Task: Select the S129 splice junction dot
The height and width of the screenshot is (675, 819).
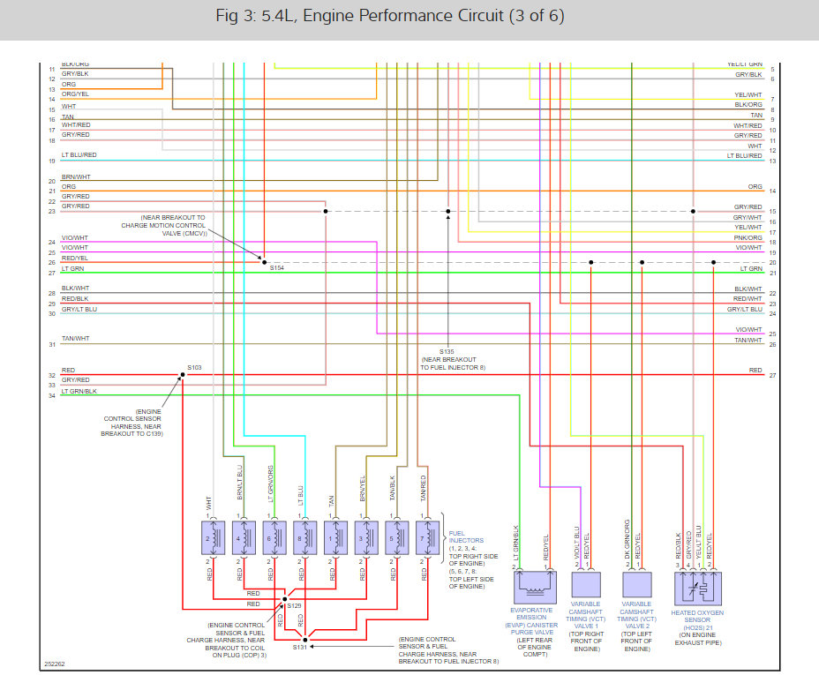Action: 285,599
